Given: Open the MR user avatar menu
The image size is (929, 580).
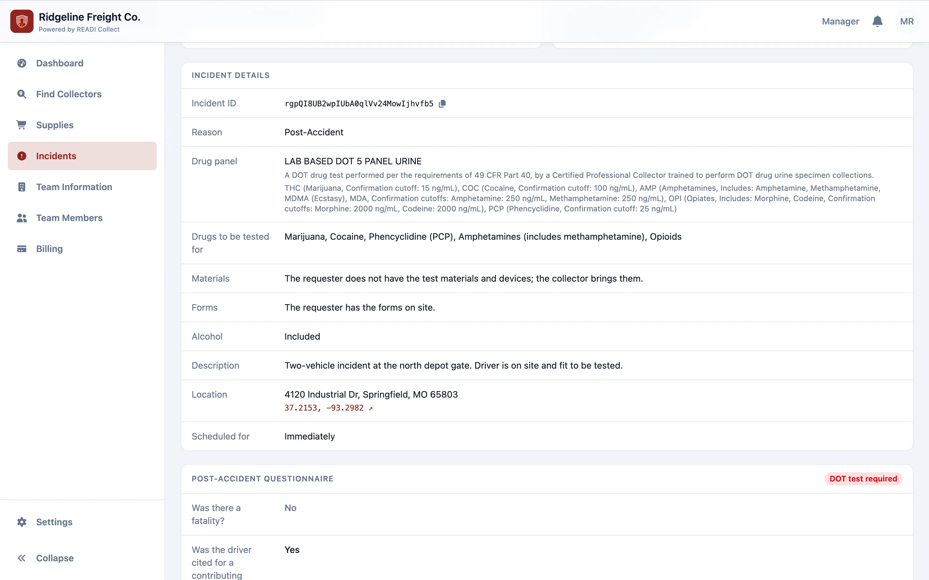Looking at the screenshot, I should (x=907, y=22).
